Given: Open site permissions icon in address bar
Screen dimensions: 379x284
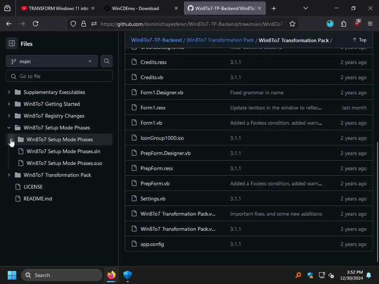Looking at the screenshot, I should (94, 24).
